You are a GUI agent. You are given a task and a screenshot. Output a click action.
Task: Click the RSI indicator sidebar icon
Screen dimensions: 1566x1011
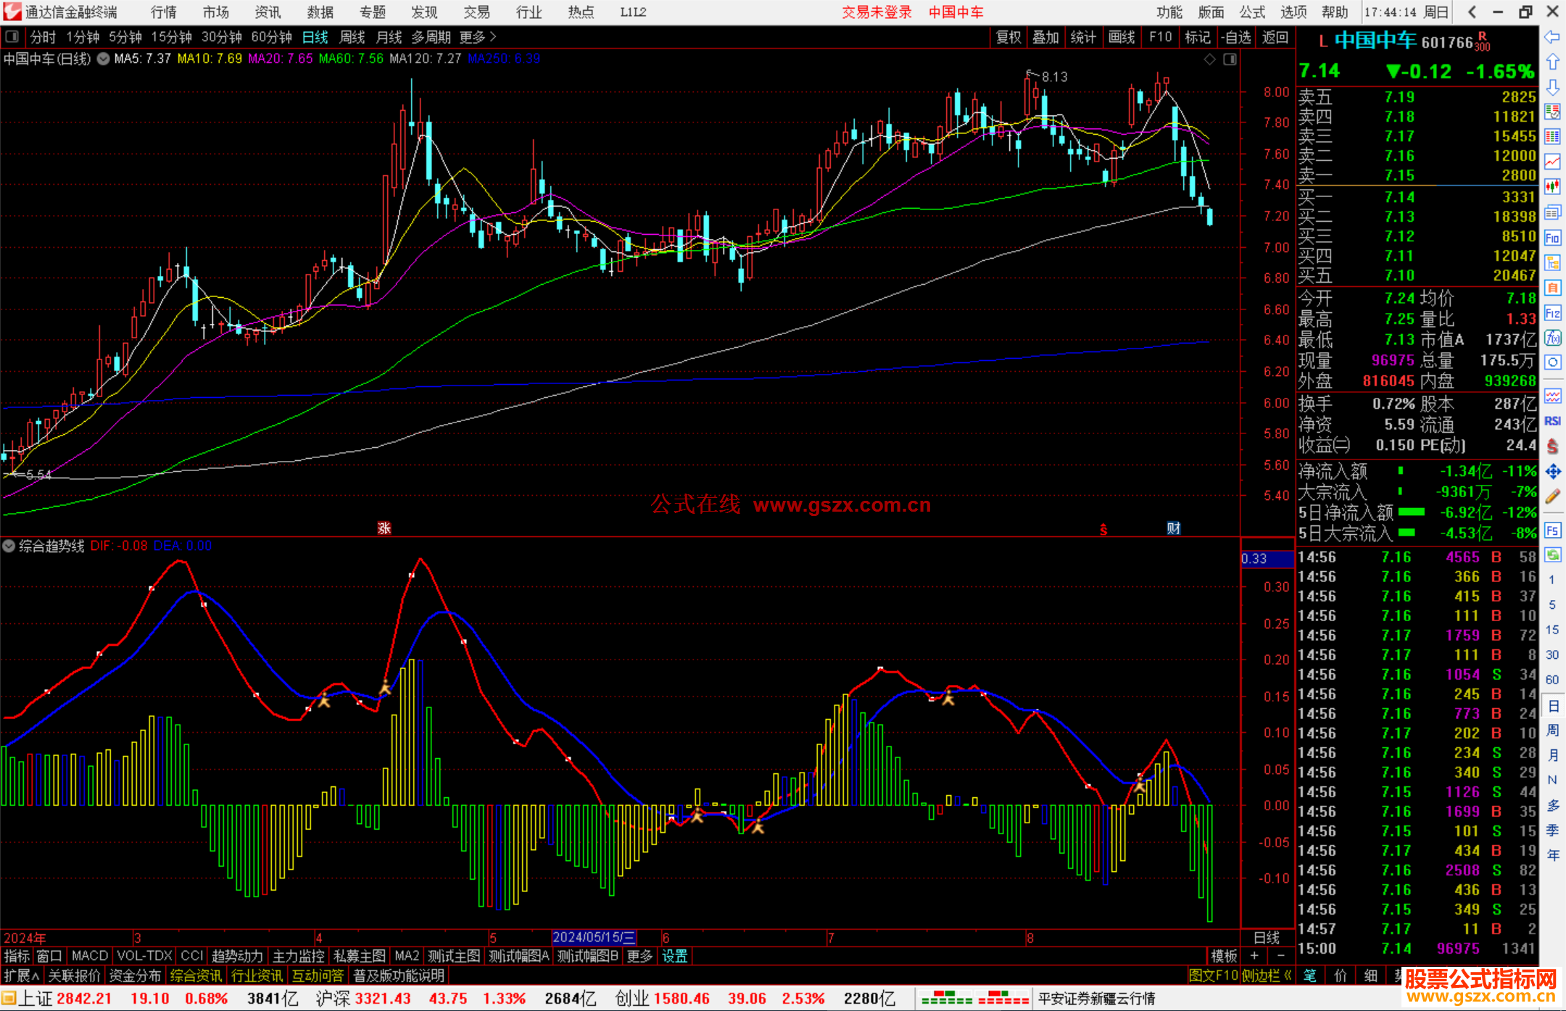[x=1552, y=421]
